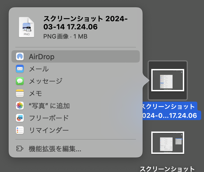Click the Freeform app icon
Image resolution: width=204 pixels, height=172 pixels.
pos(20,118)
